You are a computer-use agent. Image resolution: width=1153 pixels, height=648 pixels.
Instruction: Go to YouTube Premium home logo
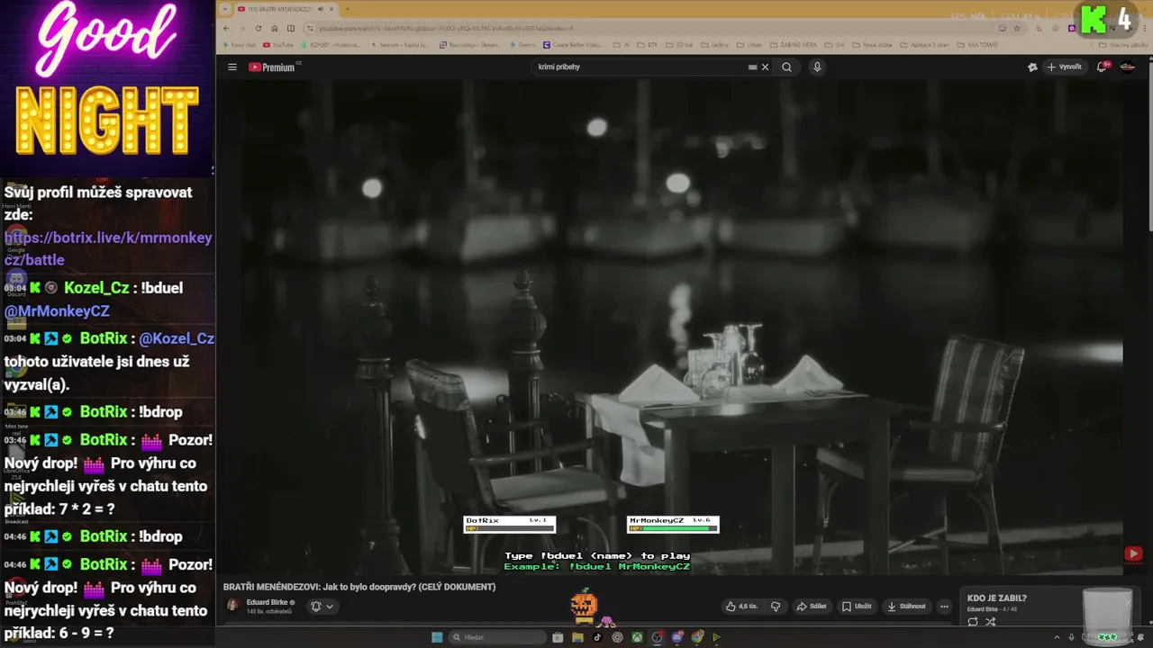[273, 67]
